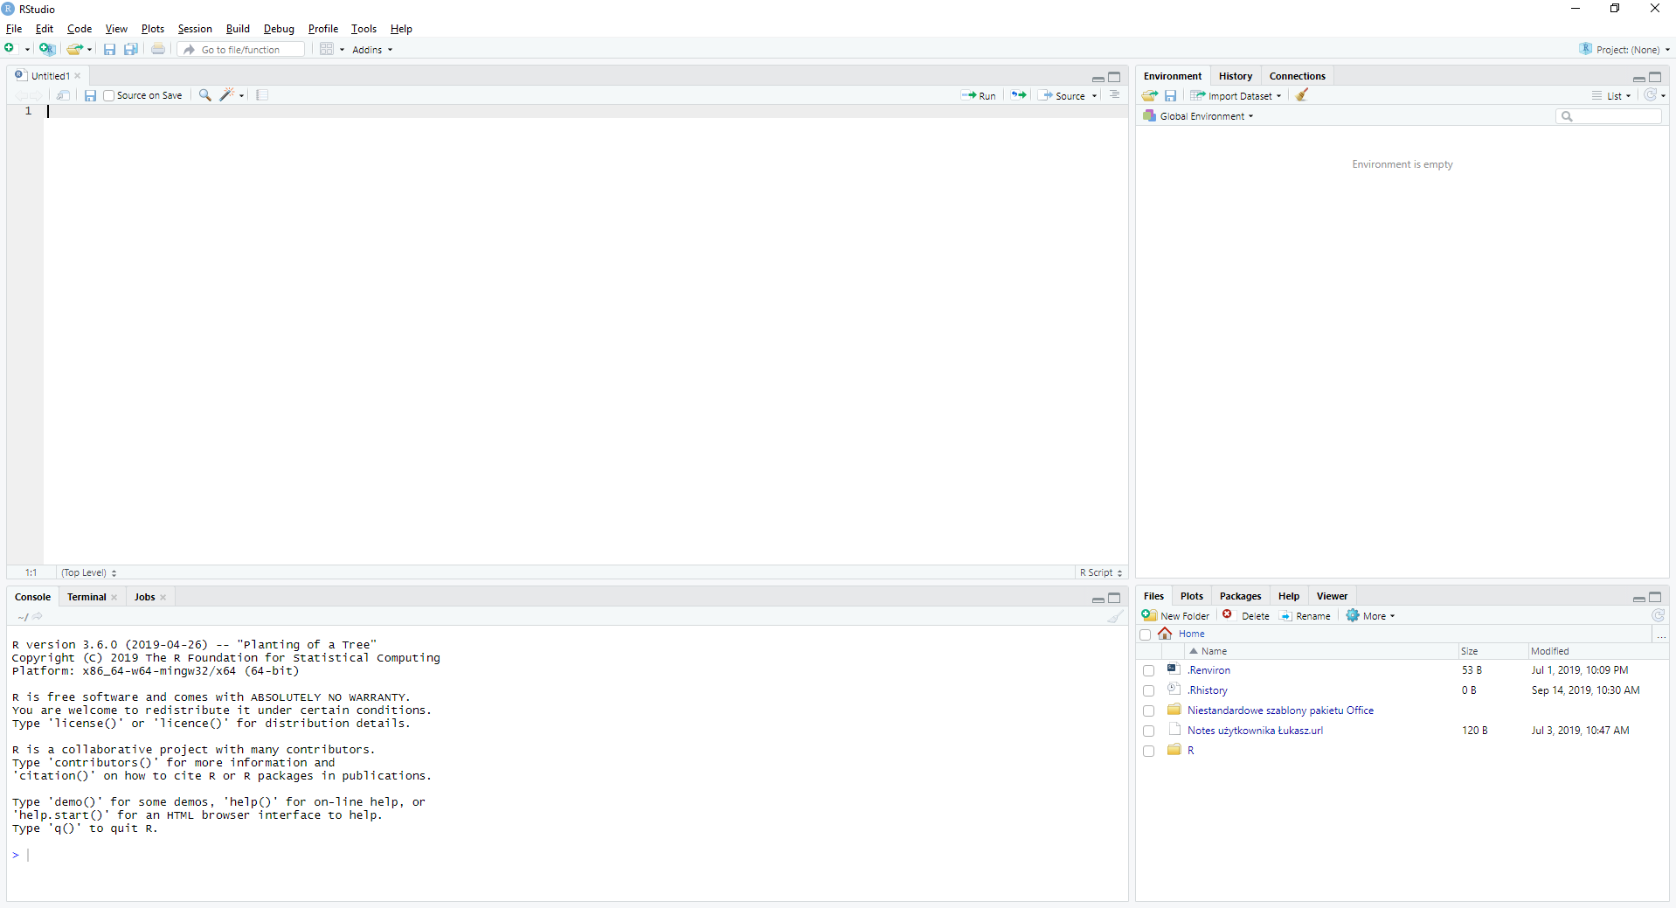Open the Import Dataset dropdown
This screenshot has height=908, width=1676.
point(1236,96)
